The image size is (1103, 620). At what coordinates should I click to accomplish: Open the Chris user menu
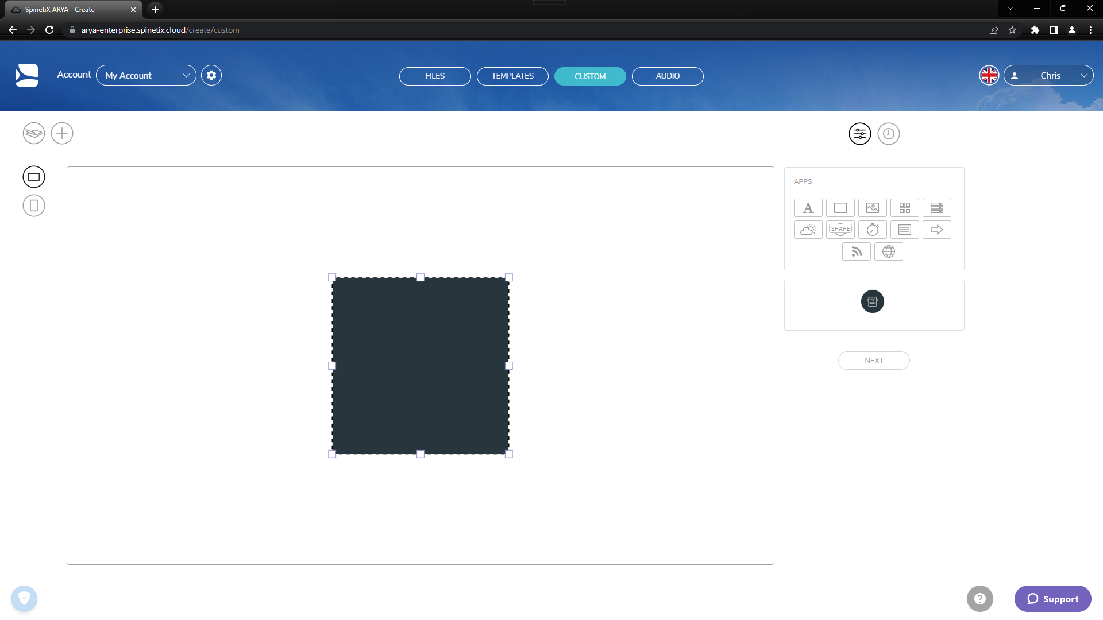tap(1049, 75)
